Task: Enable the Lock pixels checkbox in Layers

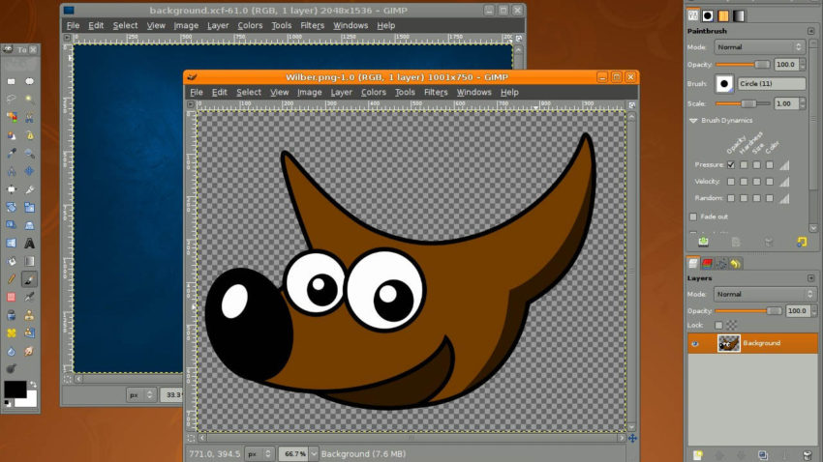Action: click(x=718, y=325)
